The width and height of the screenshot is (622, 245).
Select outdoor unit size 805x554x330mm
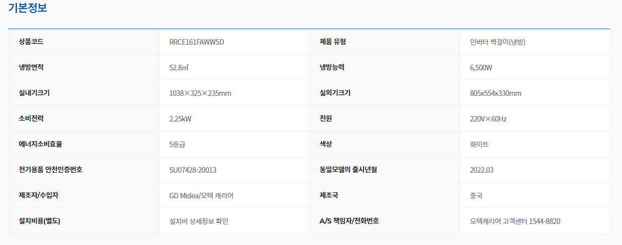(x=495, y=93)
